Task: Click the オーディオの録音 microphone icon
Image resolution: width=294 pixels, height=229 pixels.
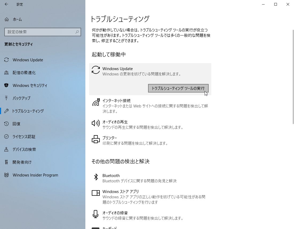Action: (x=96, y=214)
